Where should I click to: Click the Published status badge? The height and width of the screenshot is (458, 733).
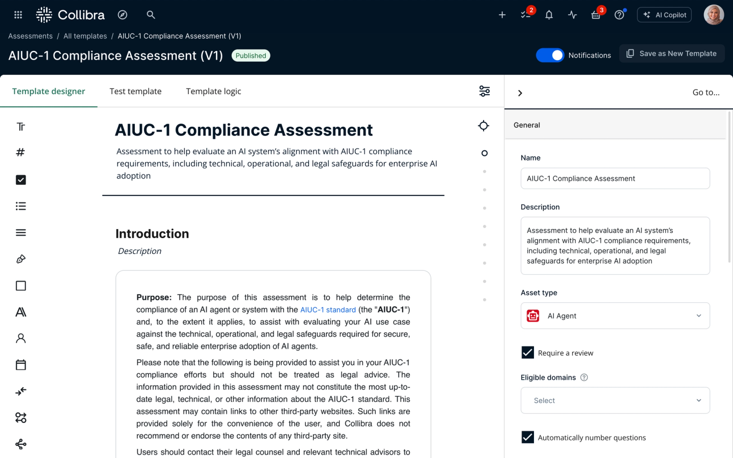[251, 55]
